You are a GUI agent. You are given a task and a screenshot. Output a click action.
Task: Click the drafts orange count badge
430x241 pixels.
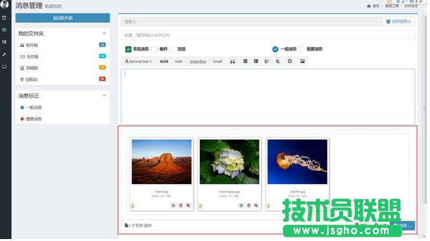click(102, 67)
